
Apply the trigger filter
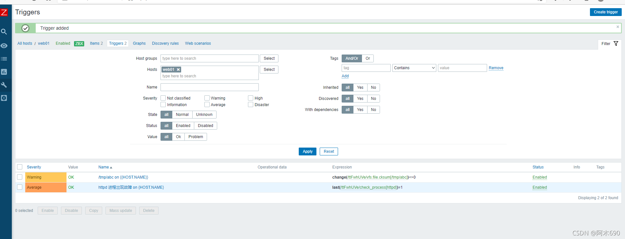coord(308,151)
